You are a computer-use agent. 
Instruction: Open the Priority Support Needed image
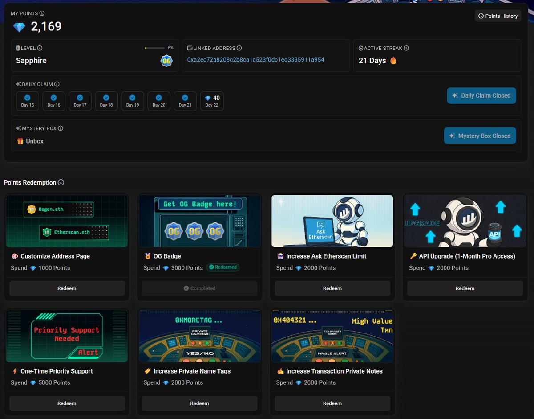coord(67,336)
